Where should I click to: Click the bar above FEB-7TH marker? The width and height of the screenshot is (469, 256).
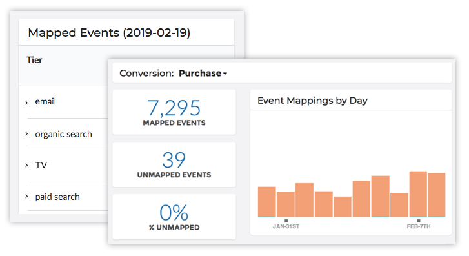418,194
